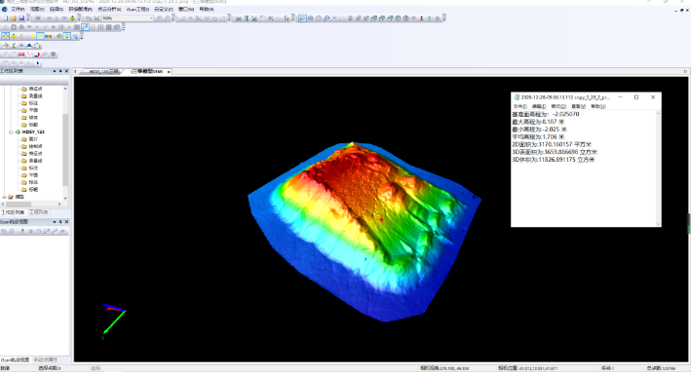Click the red-white striped bars icon
Image resolution: width=691 pixels, height=375 pixels.
point(21,55)
